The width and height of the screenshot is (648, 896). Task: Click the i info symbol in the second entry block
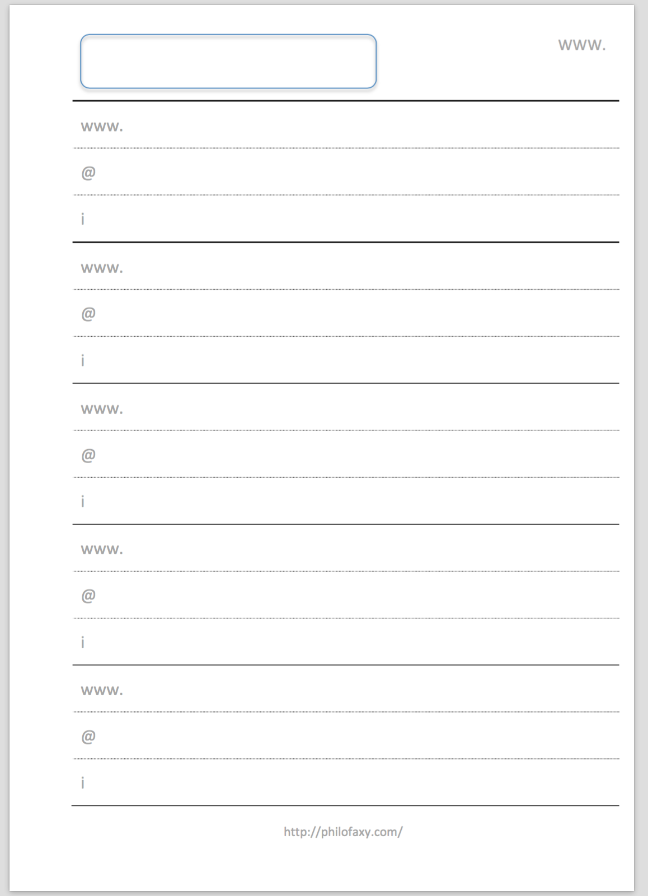pos(83,360)
